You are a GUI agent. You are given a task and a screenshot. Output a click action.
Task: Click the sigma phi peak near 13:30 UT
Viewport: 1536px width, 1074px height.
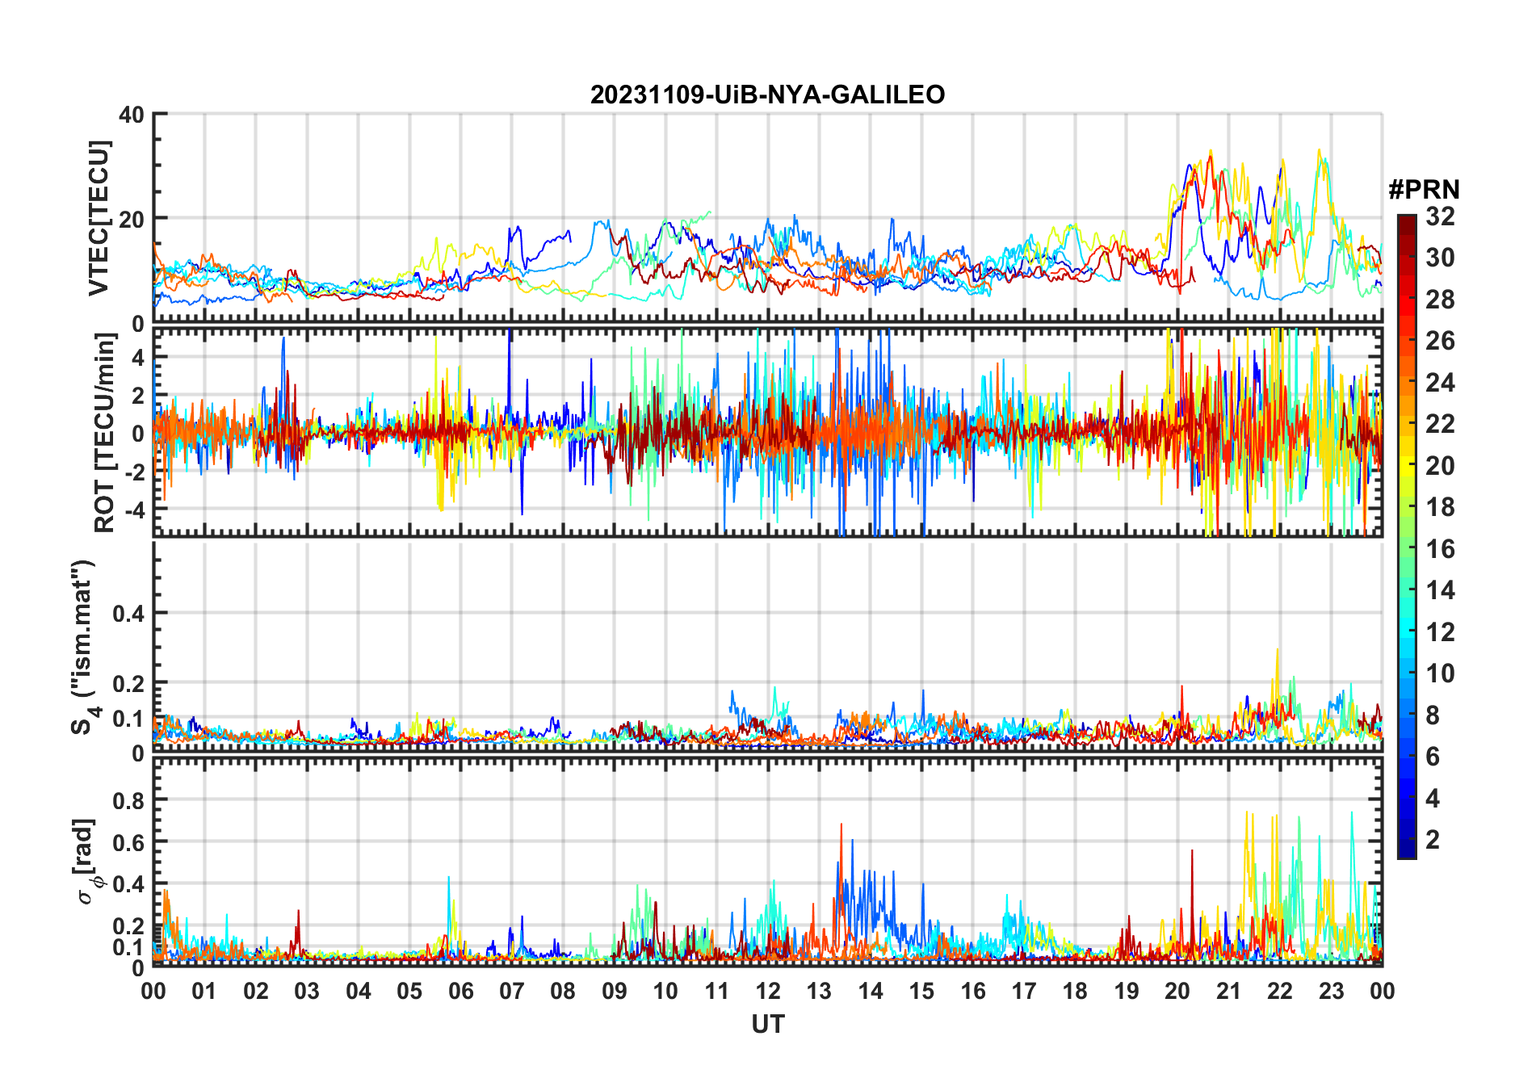click(841, 825)
